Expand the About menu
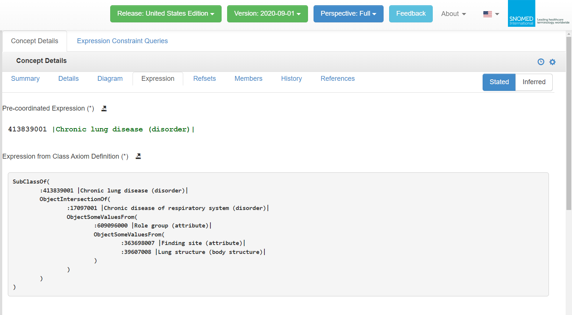The width and height of the screenshot is (572, 315). [453, 14]
